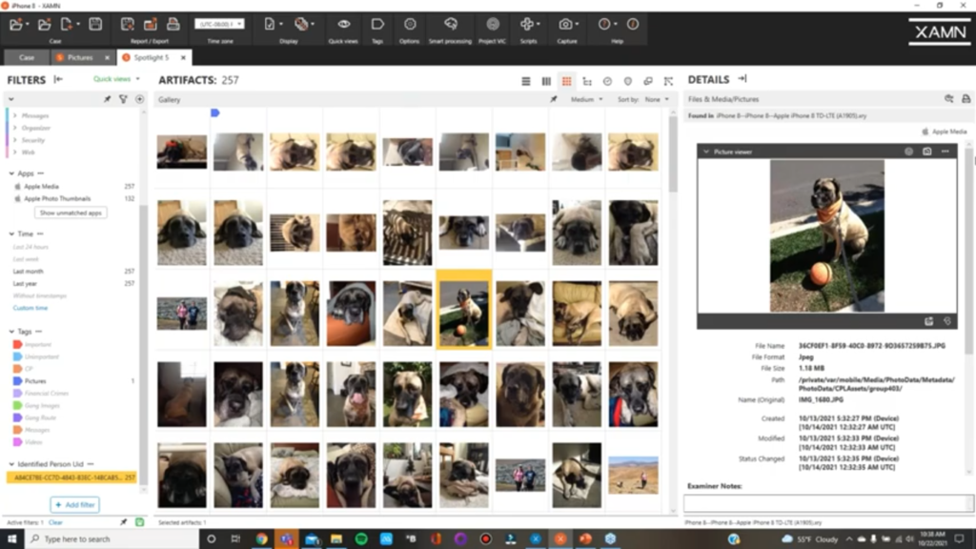Click the Save case icon
The width and height of the screenshot is (976, 549).
tap(95, 24)
